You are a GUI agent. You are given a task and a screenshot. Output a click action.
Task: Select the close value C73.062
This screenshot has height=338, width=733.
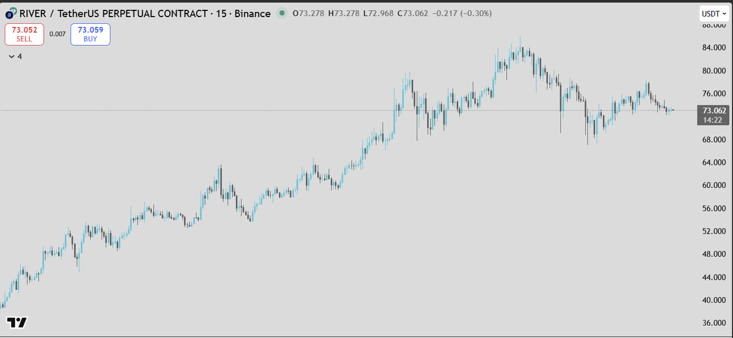click(413, 13)
